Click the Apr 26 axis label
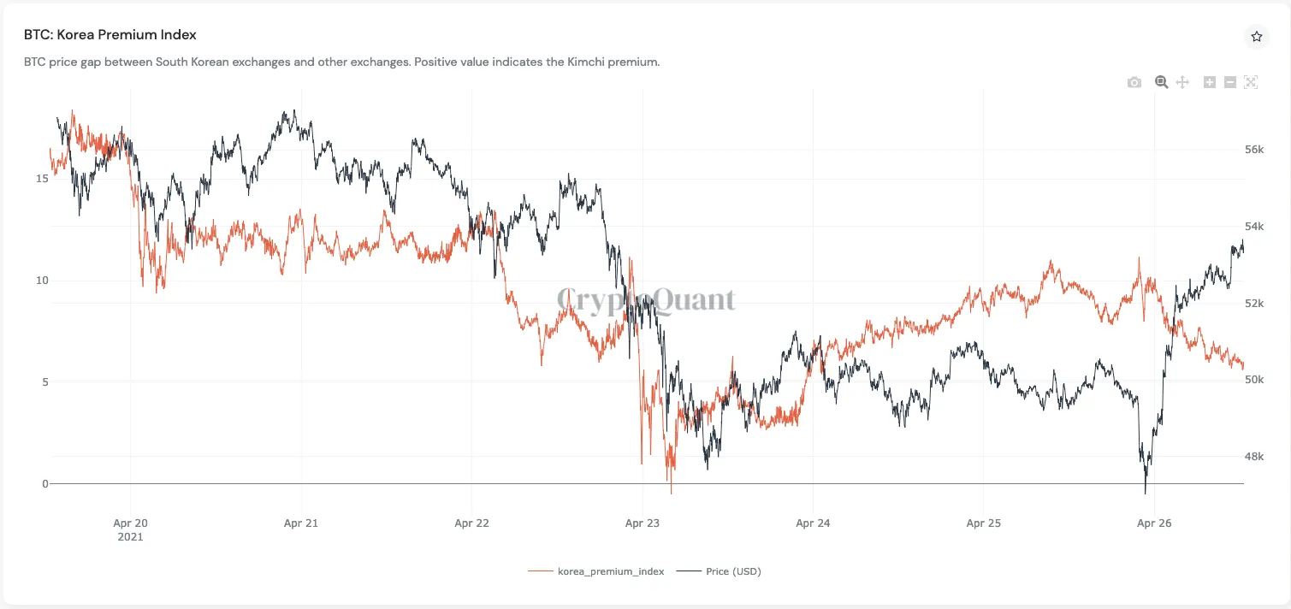 (x=1153, y=523)
